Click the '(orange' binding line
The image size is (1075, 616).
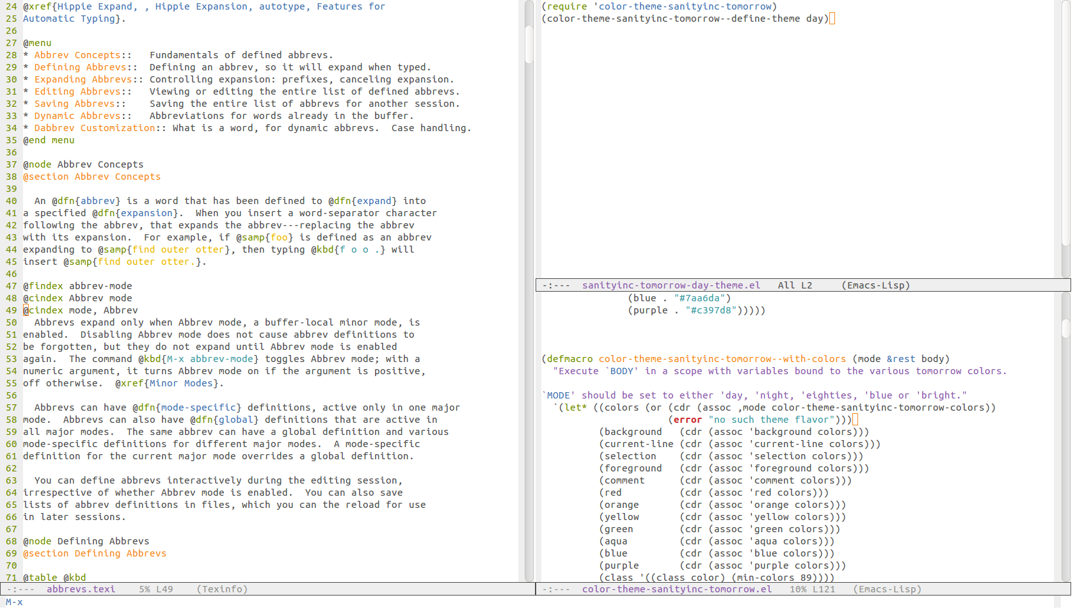722,505
